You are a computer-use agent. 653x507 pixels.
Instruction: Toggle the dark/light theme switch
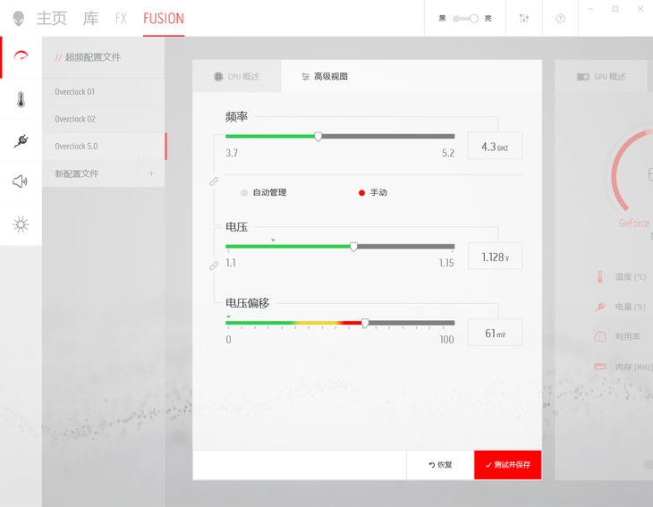pyautogui.click(x=465, y=19)
